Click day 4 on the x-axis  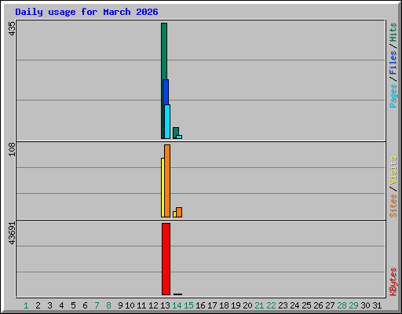point(61,305)
